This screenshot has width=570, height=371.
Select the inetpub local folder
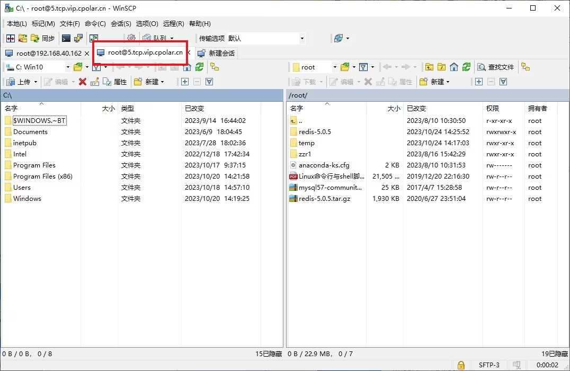25,143
